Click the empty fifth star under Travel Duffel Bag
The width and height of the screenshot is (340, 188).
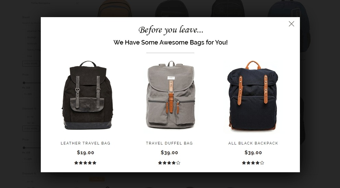pyautogui.click(x=178, y=163)
